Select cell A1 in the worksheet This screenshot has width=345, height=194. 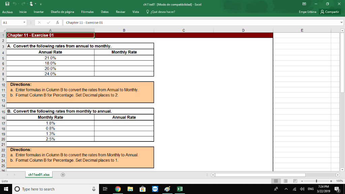pyautogui.click(x=51, y=34)
